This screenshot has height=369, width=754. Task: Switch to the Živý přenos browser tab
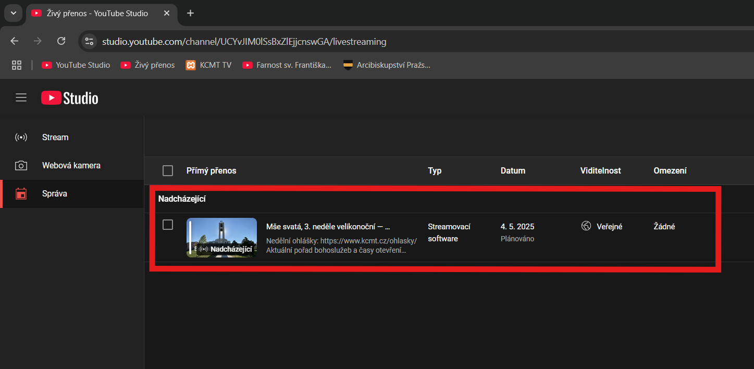pyautogui.click(x=96, y=13)
